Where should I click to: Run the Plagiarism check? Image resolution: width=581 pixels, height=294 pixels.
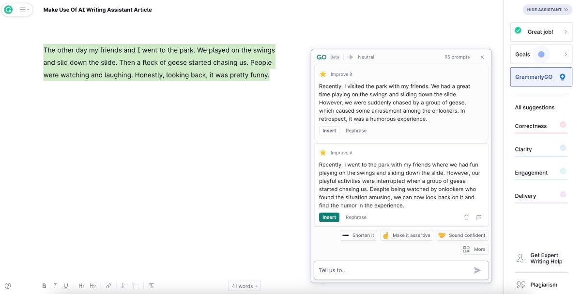(537, 285)
